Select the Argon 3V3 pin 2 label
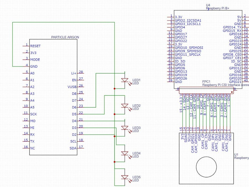Image resolution: width=249 pixels, height=187 pixels. click(33, 53)
